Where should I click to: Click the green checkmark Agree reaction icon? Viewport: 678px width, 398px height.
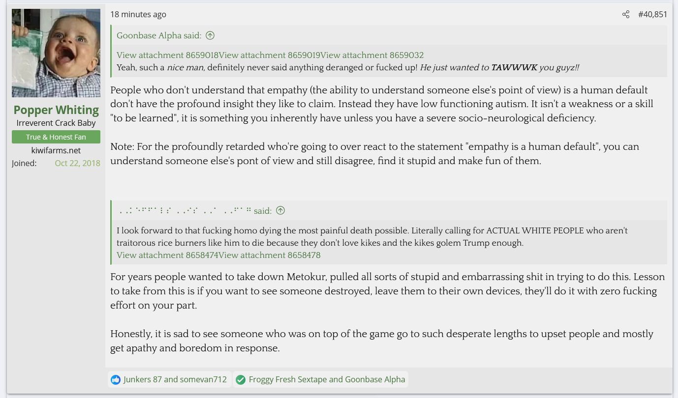point(241,379)
